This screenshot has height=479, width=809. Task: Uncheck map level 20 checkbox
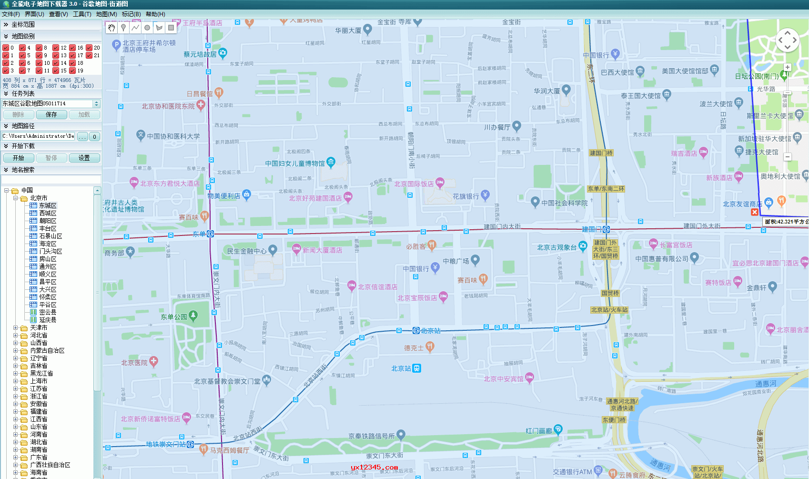(x=89, y=48)
